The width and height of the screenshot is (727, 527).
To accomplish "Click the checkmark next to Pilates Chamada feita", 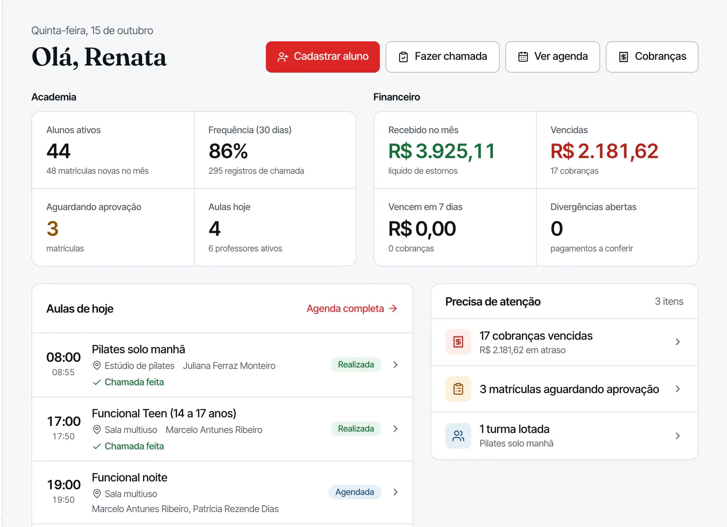I will (x=97, y=382).
